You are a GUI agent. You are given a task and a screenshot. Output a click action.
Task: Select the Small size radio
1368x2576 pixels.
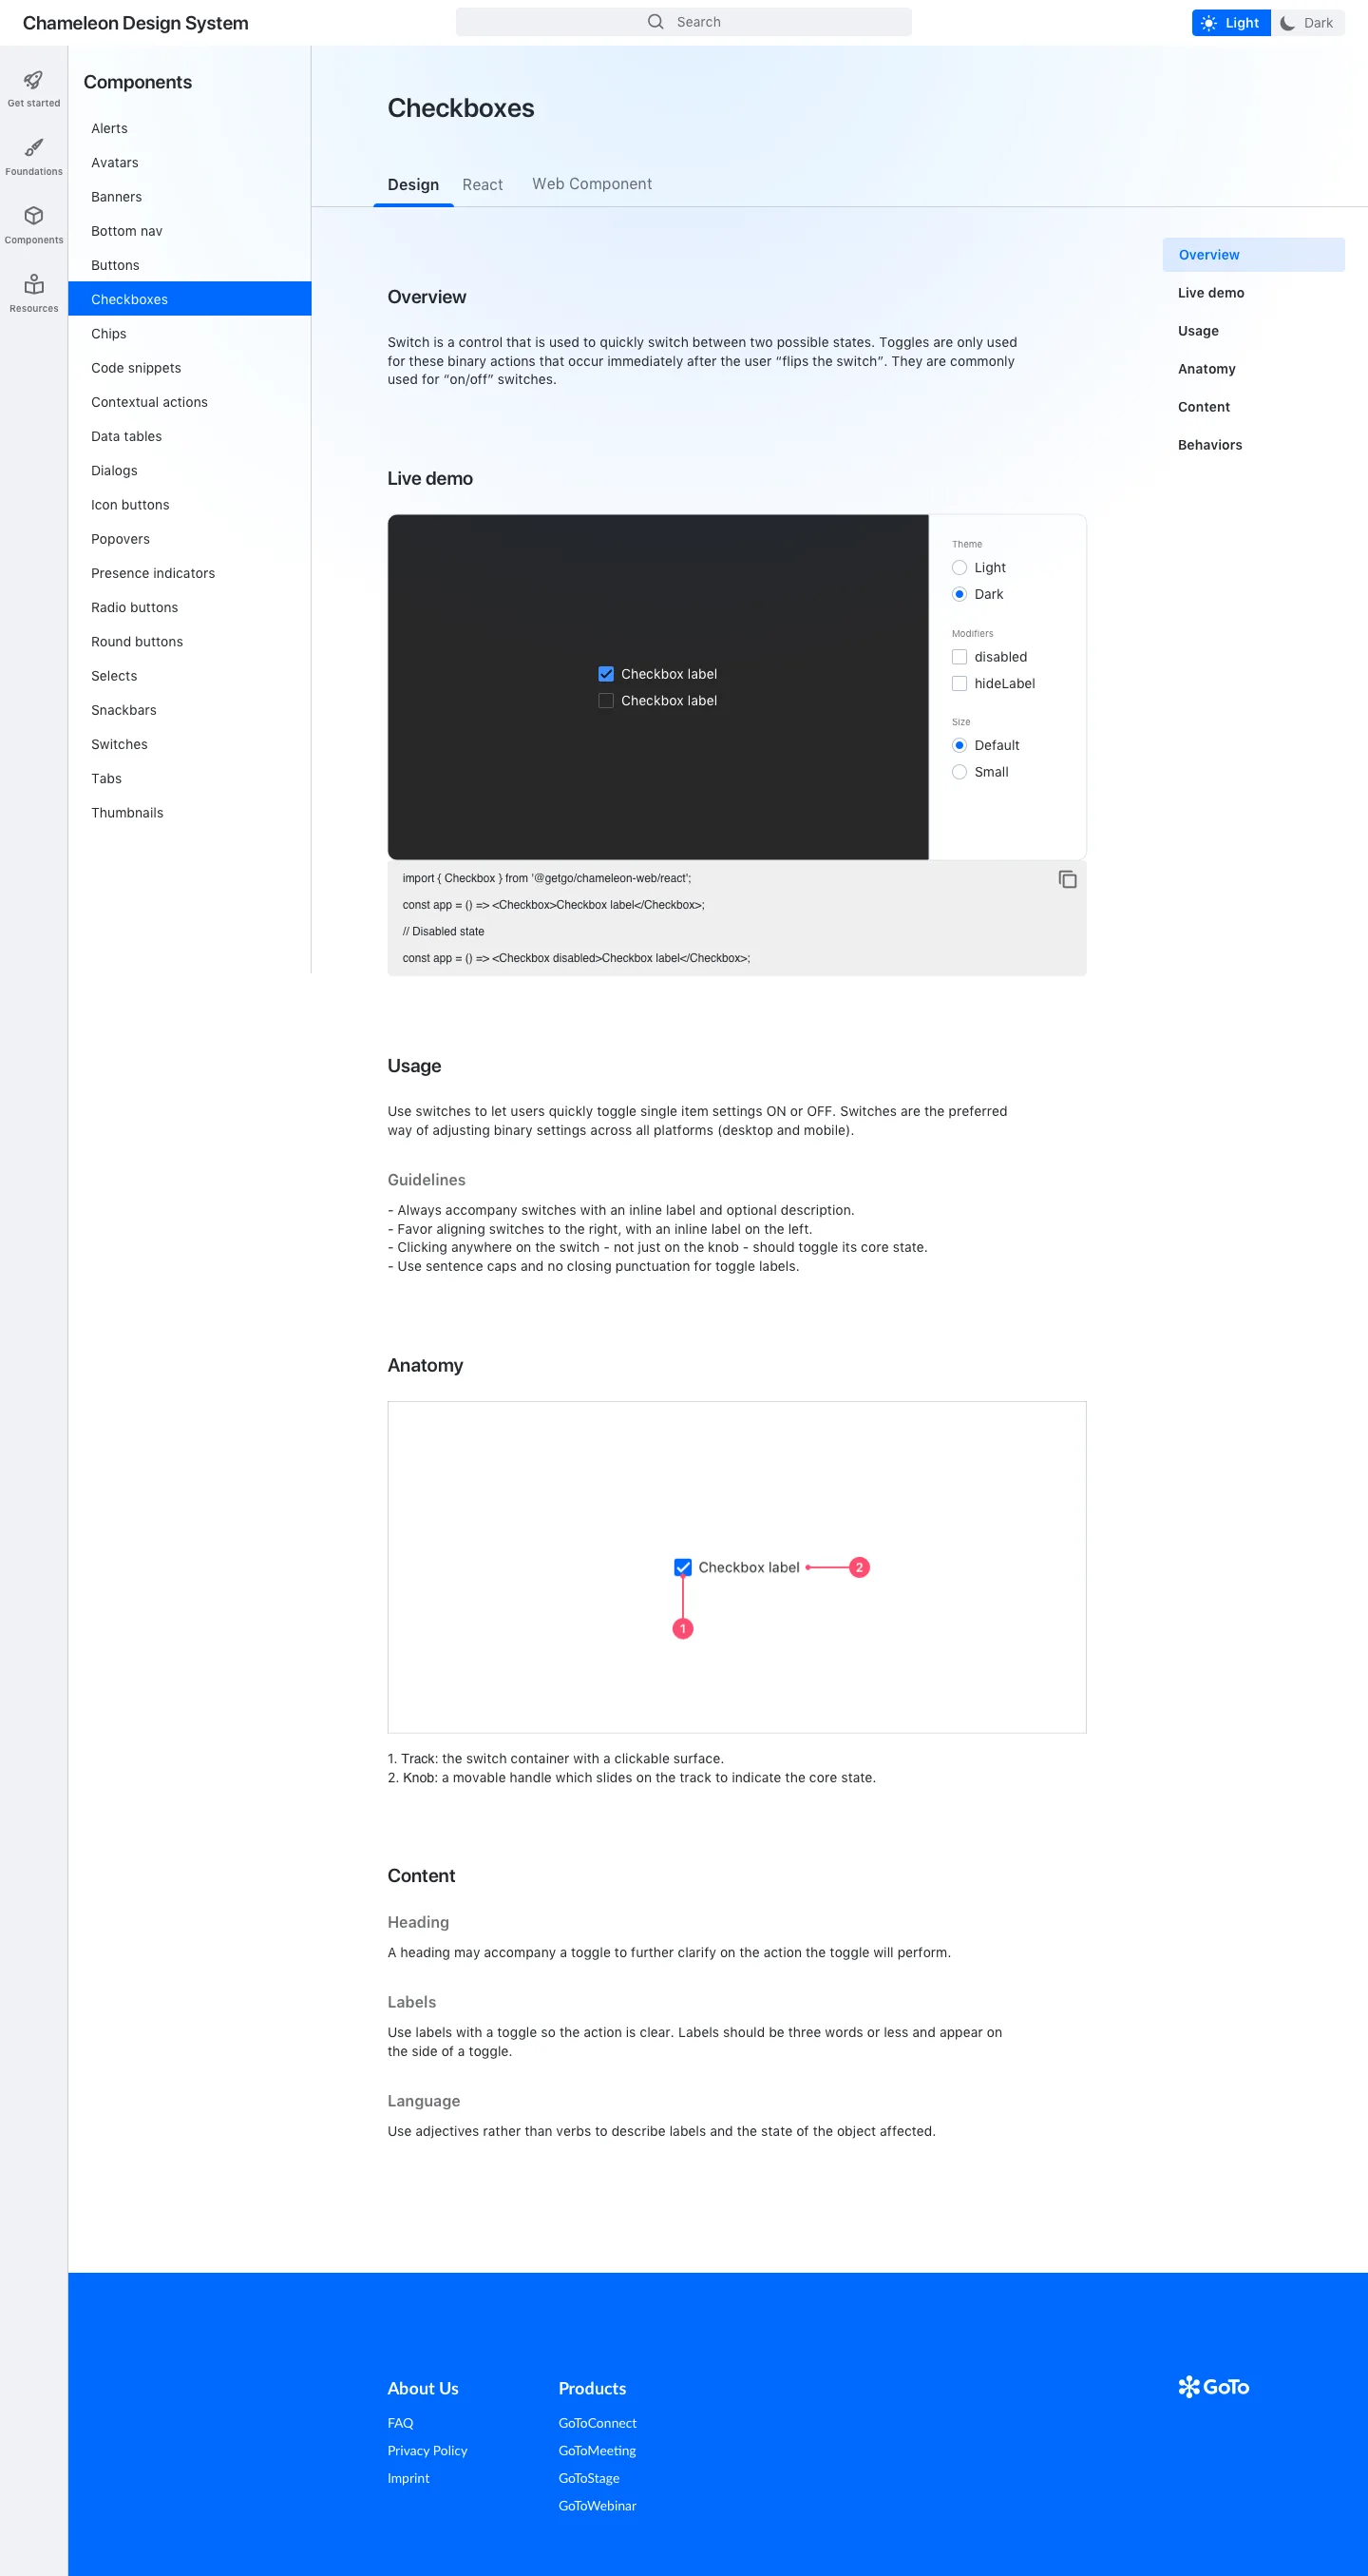click(x=959, y=772)
